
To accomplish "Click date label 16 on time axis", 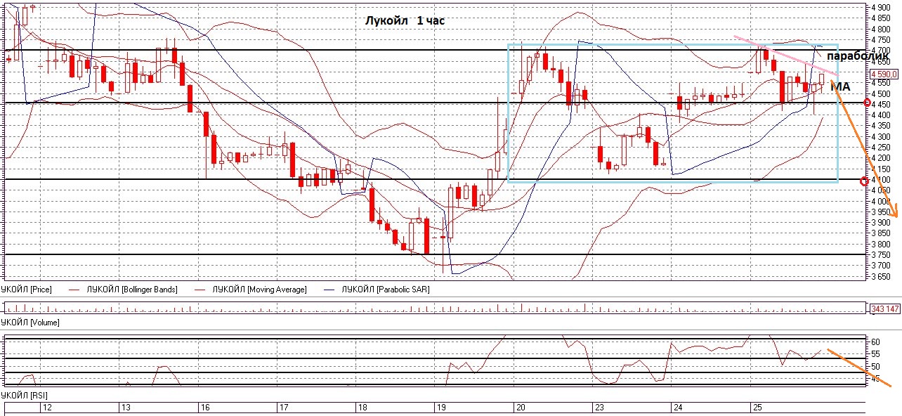I will pos(204,408).
